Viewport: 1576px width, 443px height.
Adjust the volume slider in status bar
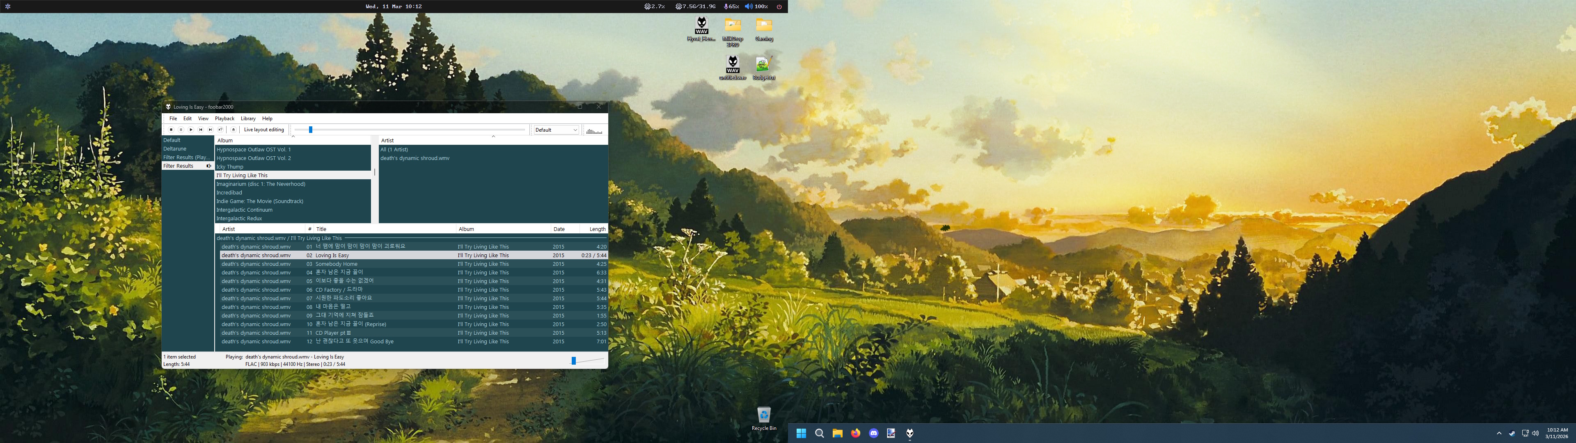[x=574, y=361]
